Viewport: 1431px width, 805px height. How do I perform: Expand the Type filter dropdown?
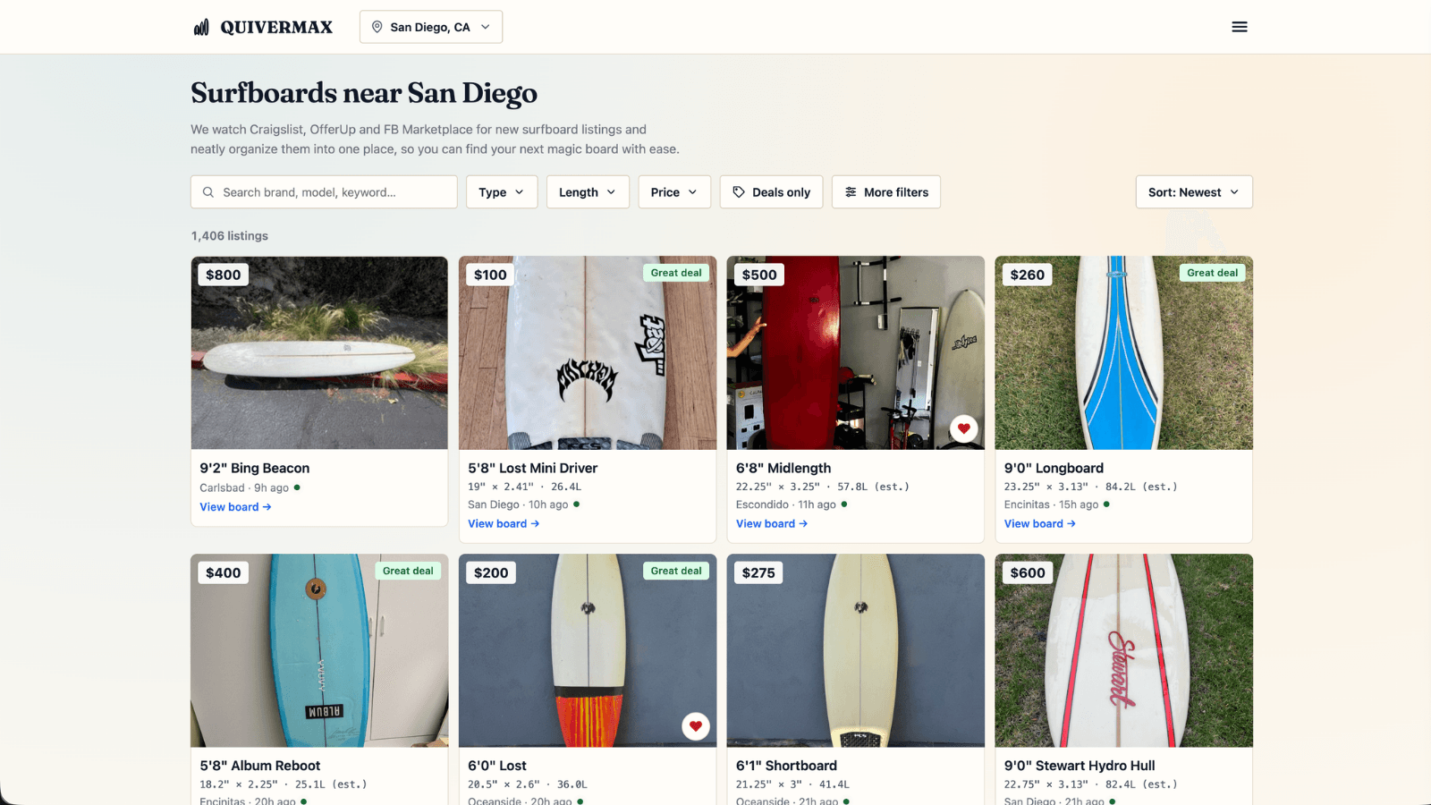[502, 192]
